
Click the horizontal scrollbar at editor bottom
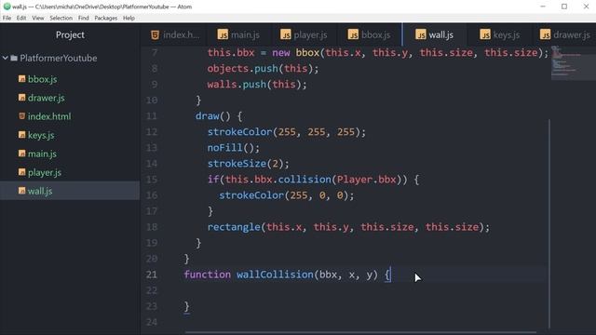(361, 332)
